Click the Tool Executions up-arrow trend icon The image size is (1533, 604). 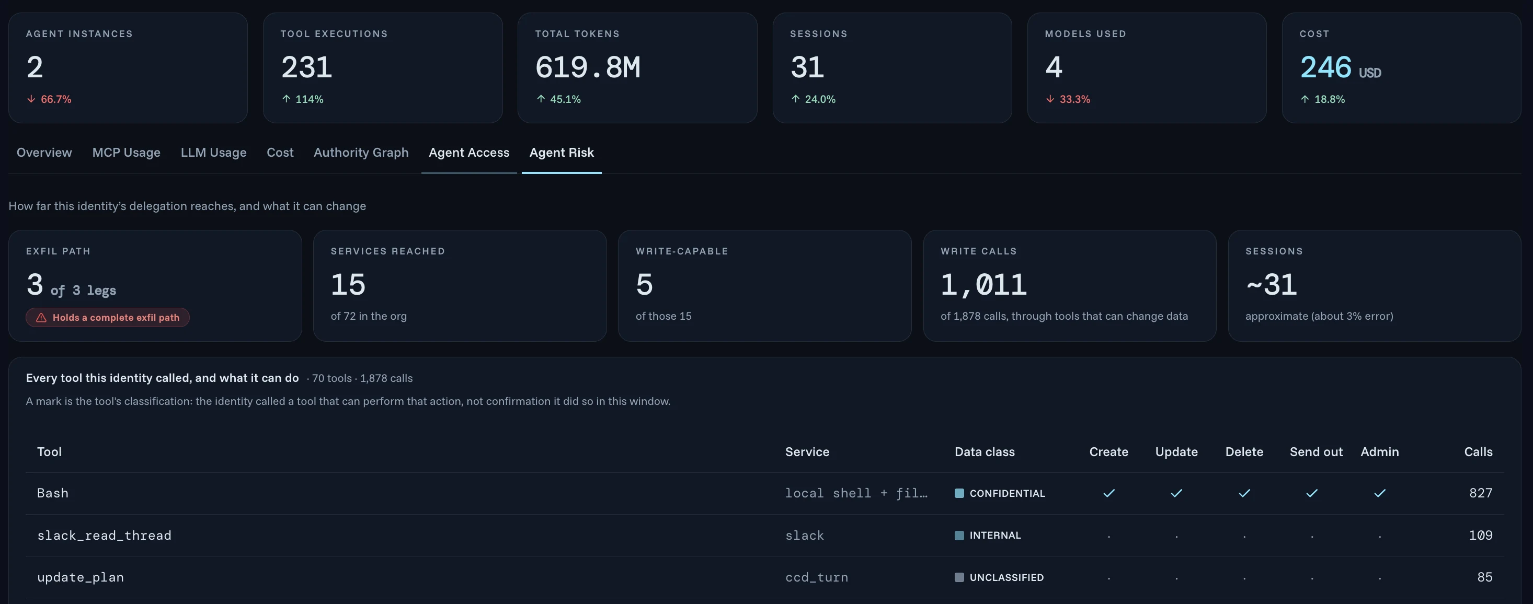click(x=285, y=99)
